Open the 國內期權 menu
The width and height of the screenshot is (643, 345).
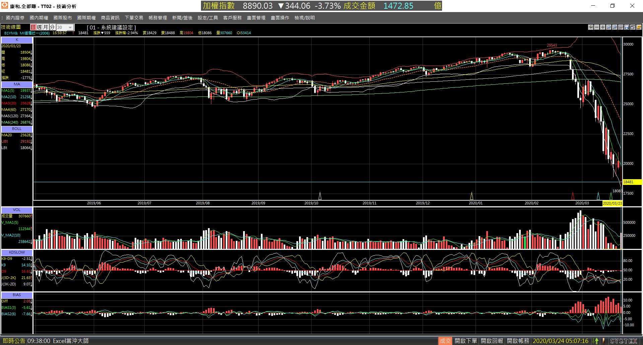[39, 18]
